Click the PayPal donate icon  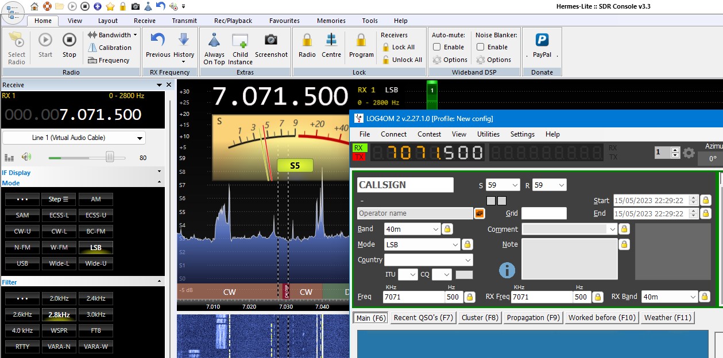(x=542, y=40)
